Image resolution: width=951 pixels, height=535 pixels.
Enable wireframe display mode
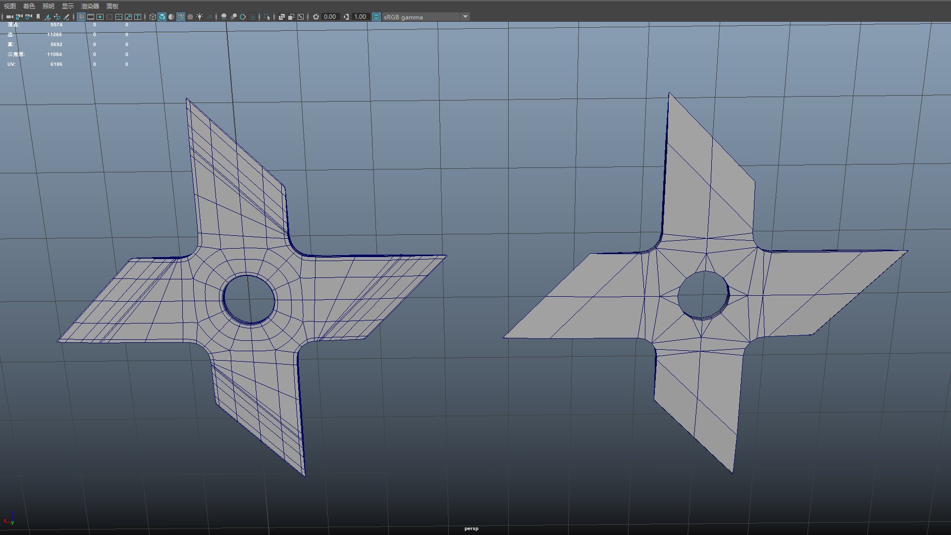click(153, 17)
